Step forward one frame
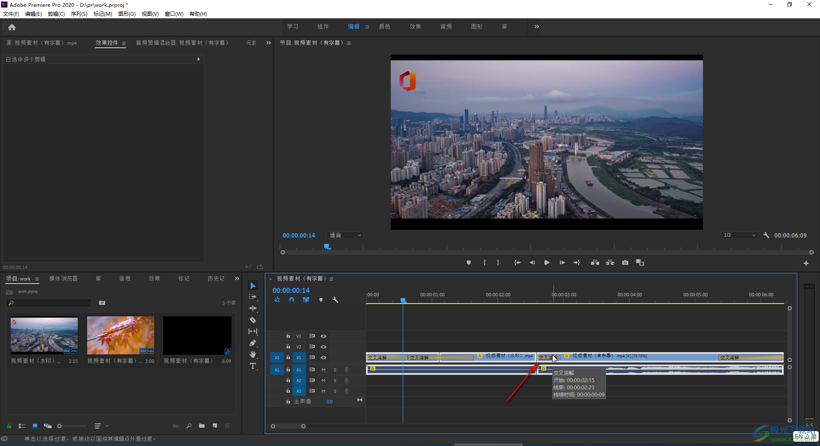 click(x=562, y=263)
